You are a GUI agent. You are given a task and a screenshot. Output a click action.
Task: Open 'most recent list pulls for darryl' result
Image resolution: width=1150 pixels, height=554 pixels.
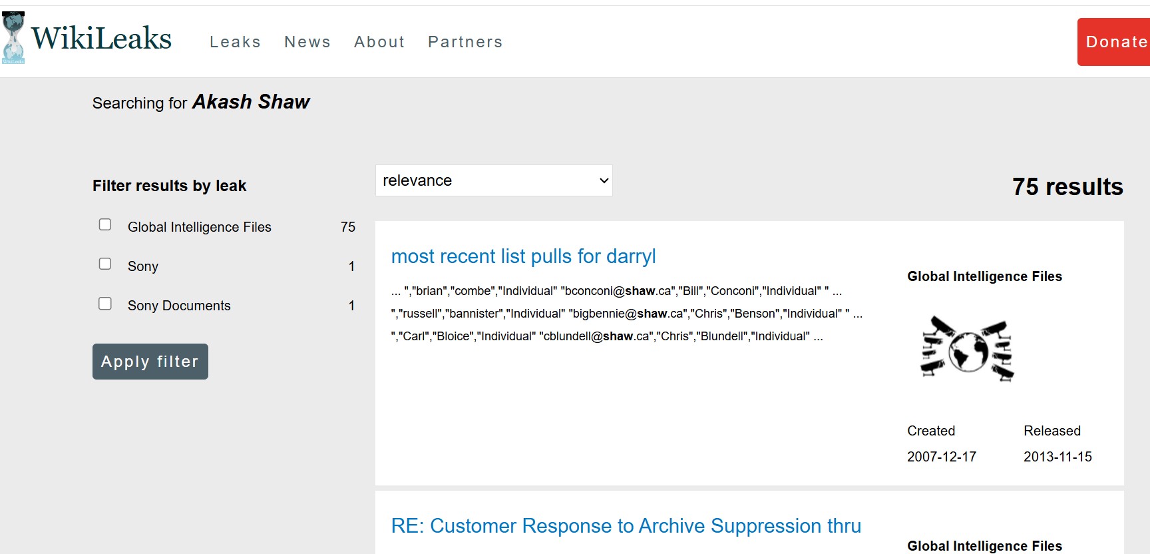[x=523, y=256]
